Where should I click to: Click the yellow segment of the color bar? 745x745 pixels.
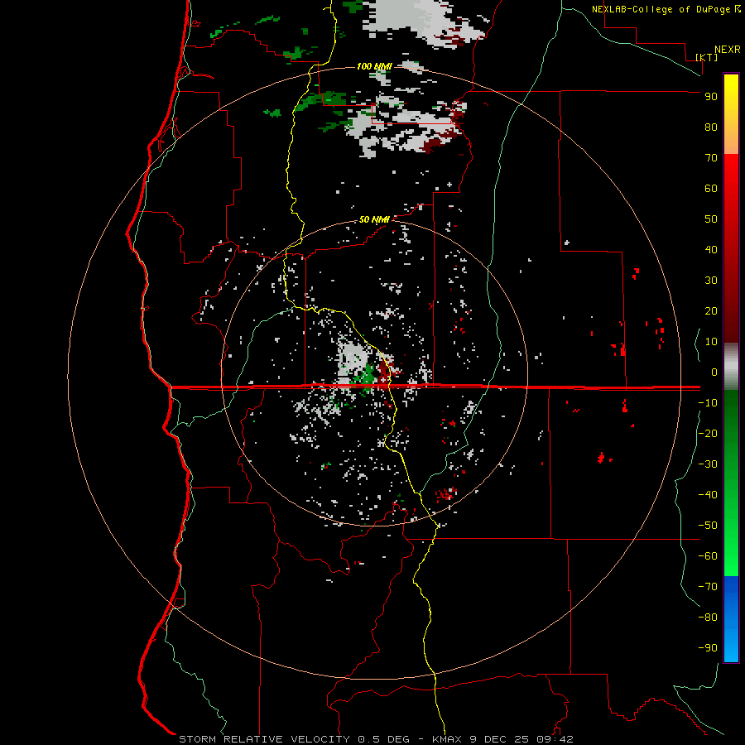[x=731, y=114]
